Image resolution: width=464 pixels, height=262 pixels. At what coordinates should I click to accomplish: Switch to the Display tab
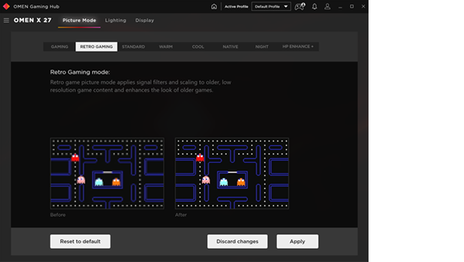point(145,20)
